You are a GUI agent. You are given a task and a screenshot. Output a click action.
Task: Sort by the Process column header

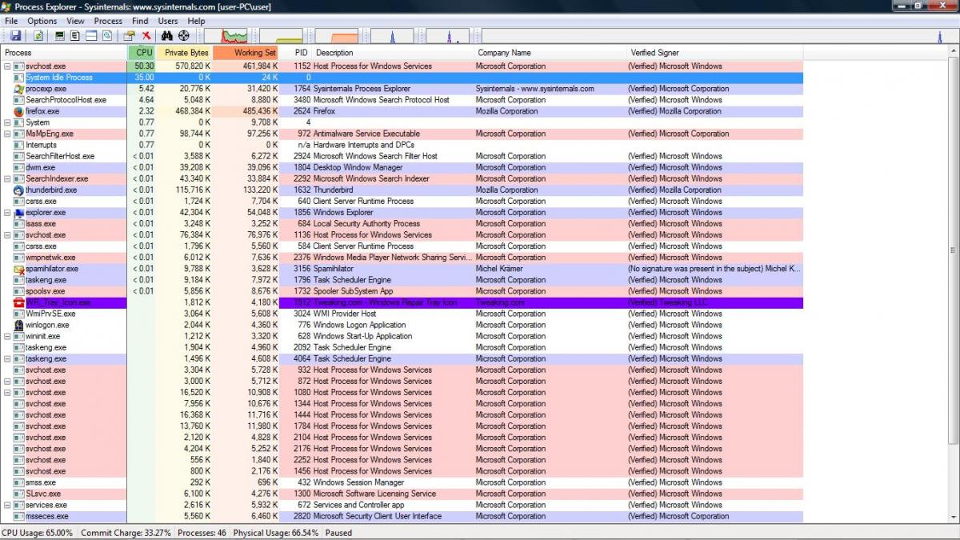(64, 53)
